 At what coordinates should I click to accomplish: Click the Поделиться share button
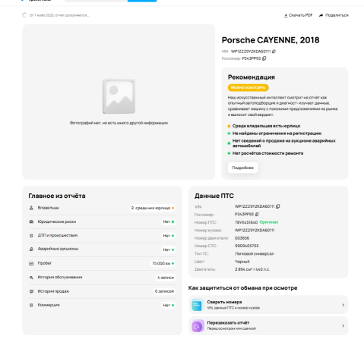pyautogui.click(x=334, y=15)
